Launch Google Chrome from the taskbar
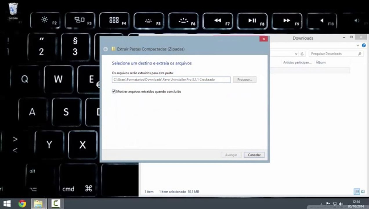The image size is (369, 209). (x=22, y=204)
